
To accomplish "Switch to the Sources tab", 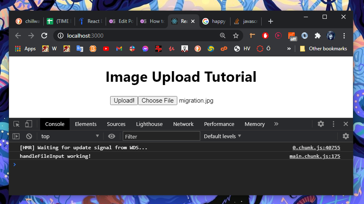I will click(x=116, y=124).
